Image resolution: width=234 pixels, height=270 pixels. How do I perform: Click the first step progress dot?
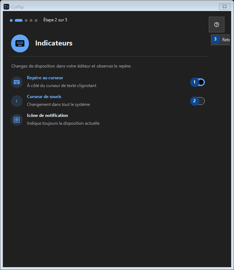[11, 20]
